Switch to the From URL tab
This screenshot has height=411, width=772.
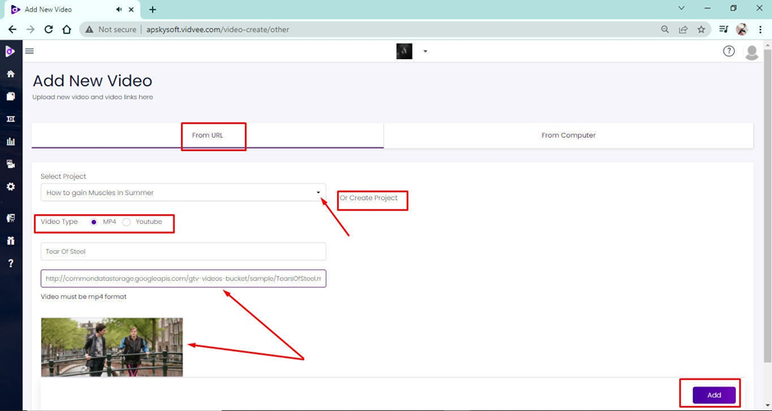(207, 135)
